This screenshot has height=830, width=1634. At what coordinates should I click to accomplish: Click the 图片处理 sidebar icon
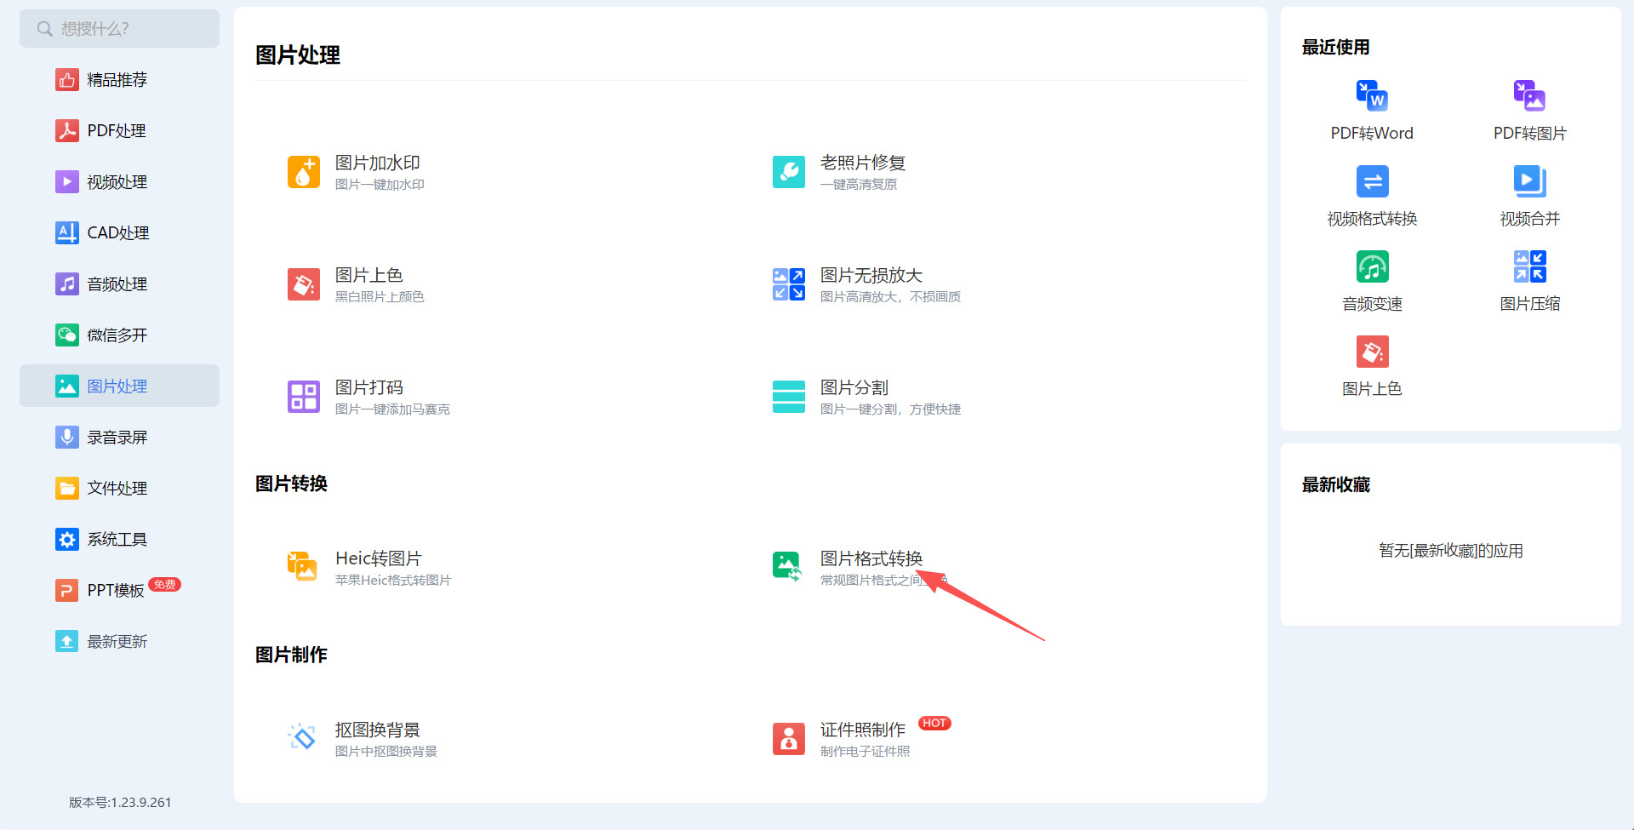tap(67, 386)
